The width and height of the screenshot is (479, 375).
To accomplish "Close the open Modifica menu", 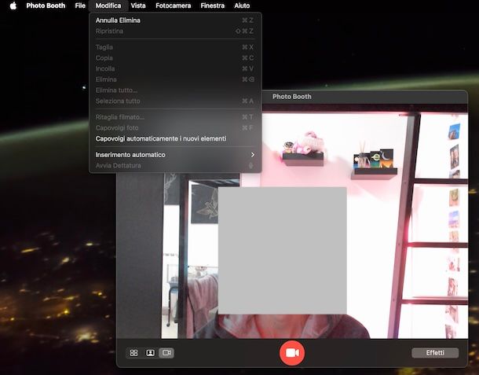I will pyautogui.click(x=108, y=6).
